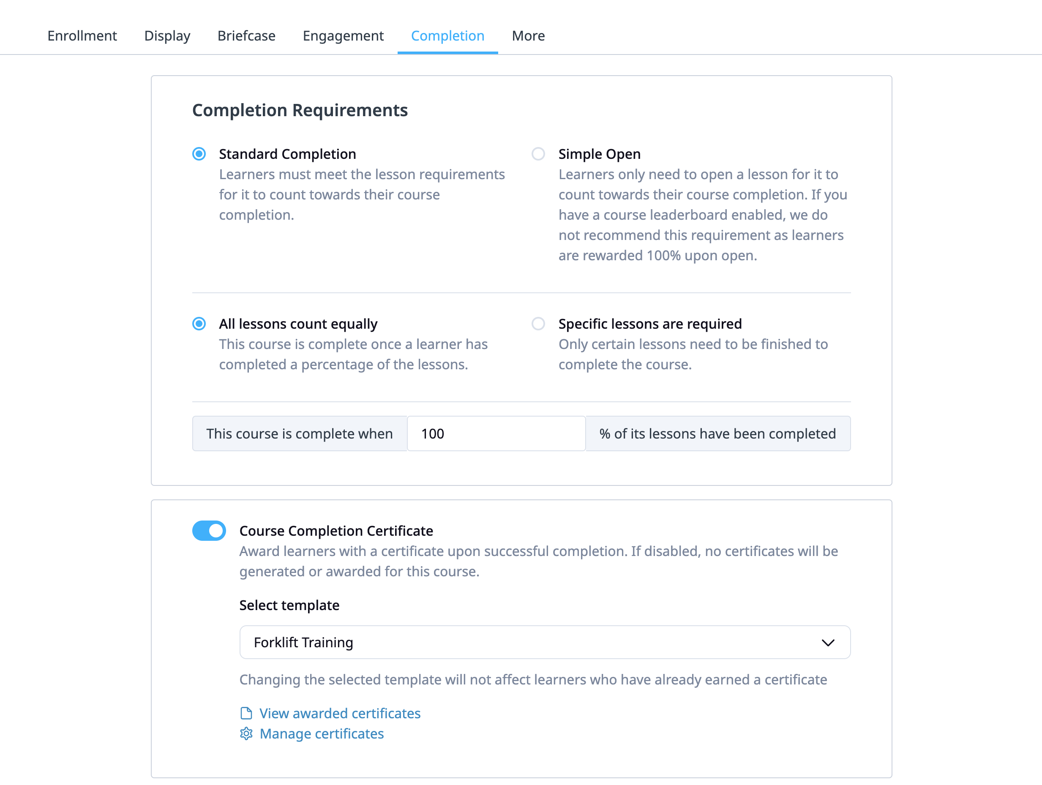
Task: Click the document icon beside View awarded certificates
Action: point(246,713)
